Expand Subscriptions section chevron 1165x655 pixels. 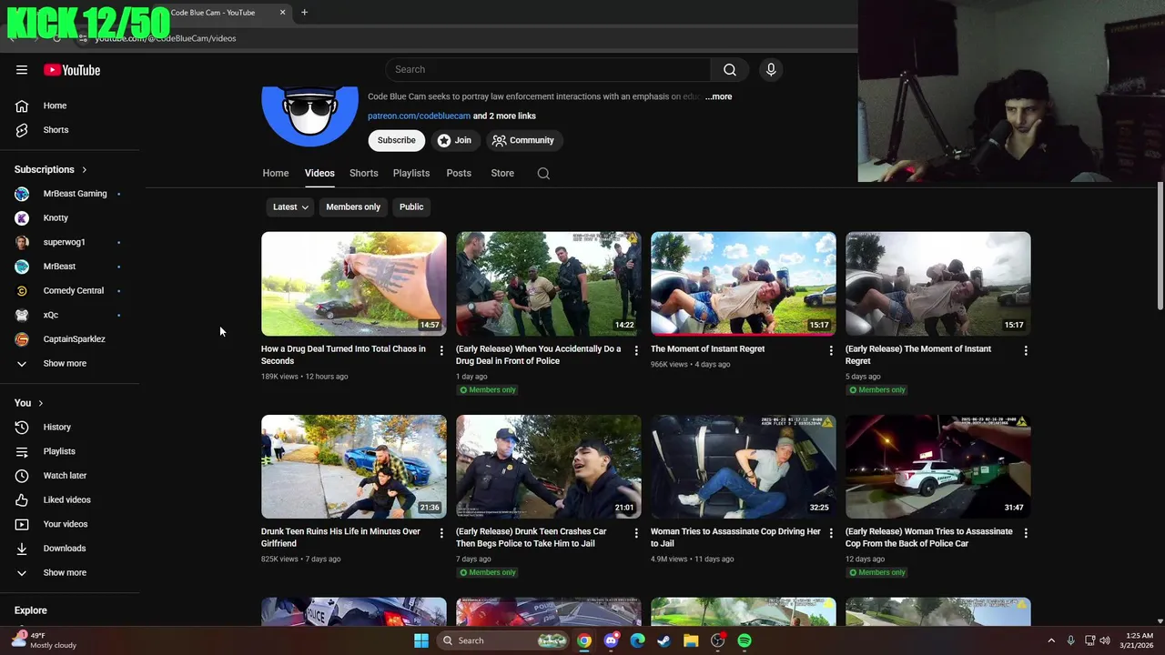point(85,170)
